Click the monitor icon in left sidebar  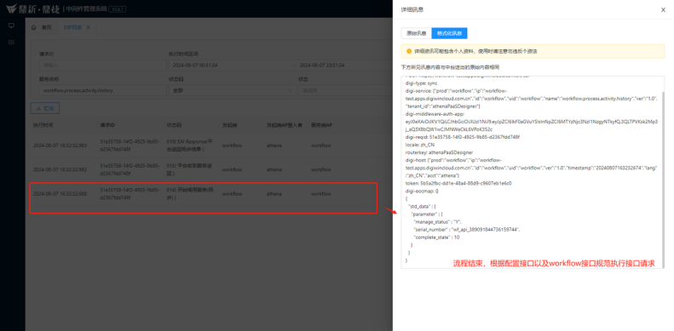[12, 26]
